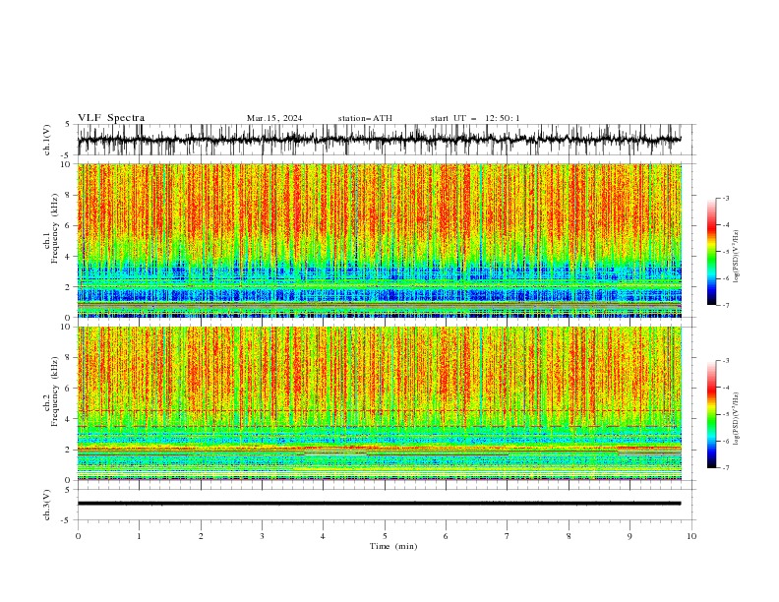Image resolution: width=779 pixels, height=602 pixels.
Task: Click the ch.2 spectrogram panel
Action: (x=380, y=403)
